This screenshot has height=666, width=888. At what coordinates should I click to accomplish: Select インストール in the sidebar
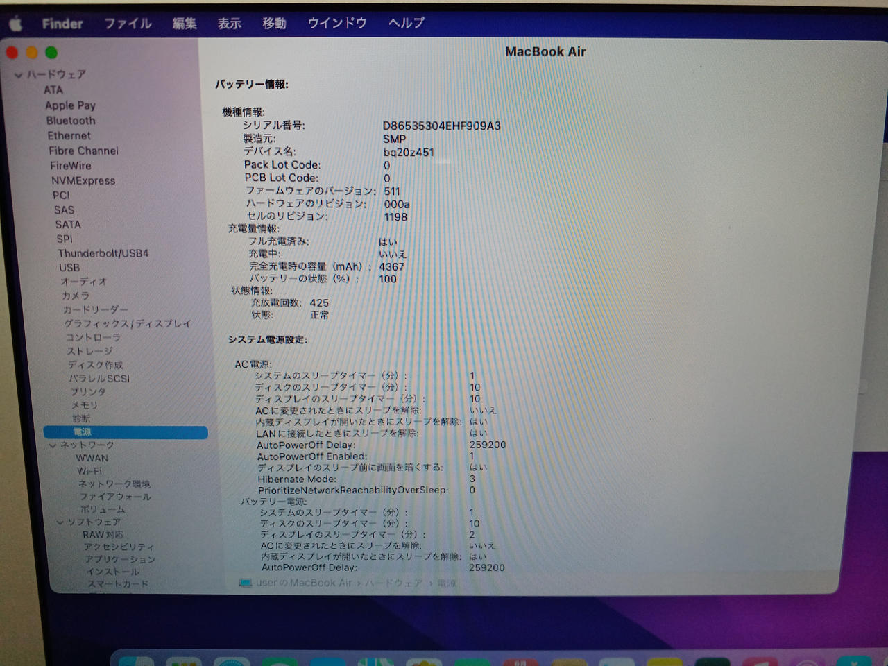click(112, 572)
